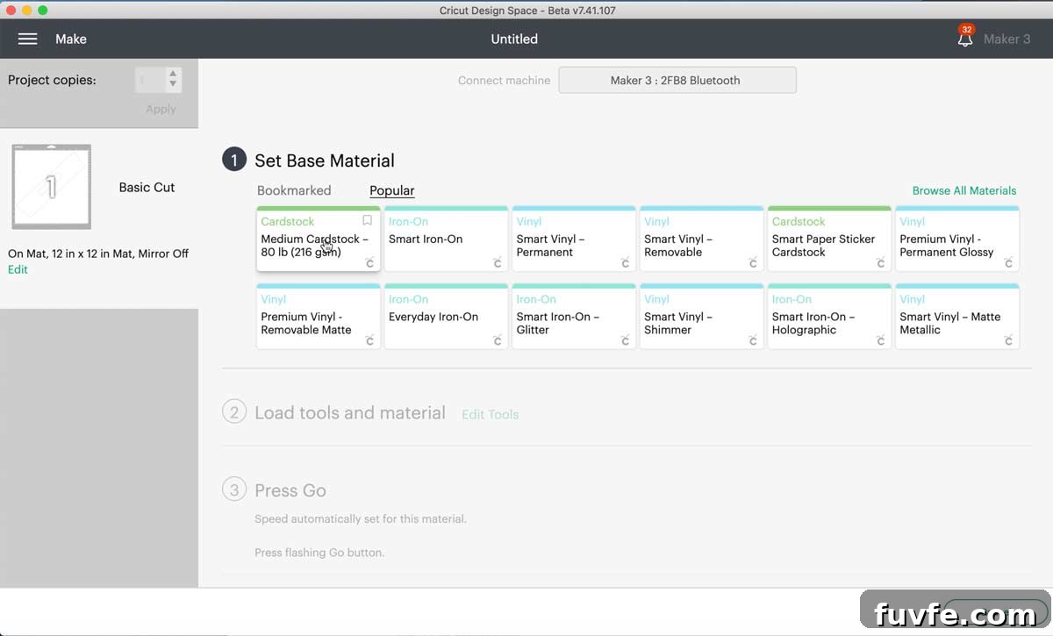Decrease project copies with down arrow
This screenshot has width=1053, height=636.
click(173, 85)
